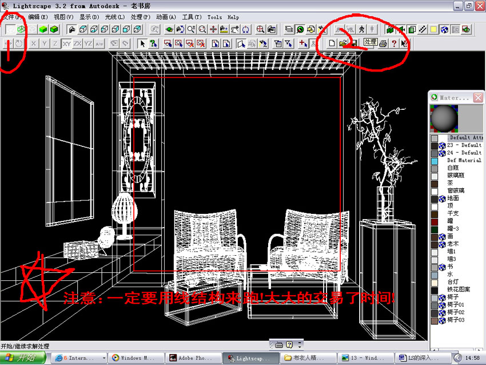Click the New document icon
The width and height of the screenshot is (486, 365).
332,43
